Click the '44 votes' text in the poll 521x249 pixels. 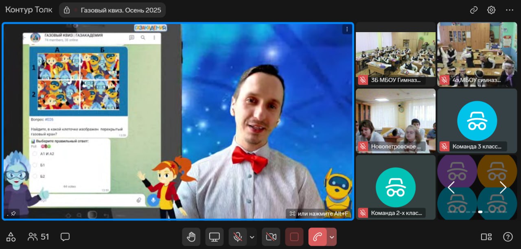[x=69, y=186]
